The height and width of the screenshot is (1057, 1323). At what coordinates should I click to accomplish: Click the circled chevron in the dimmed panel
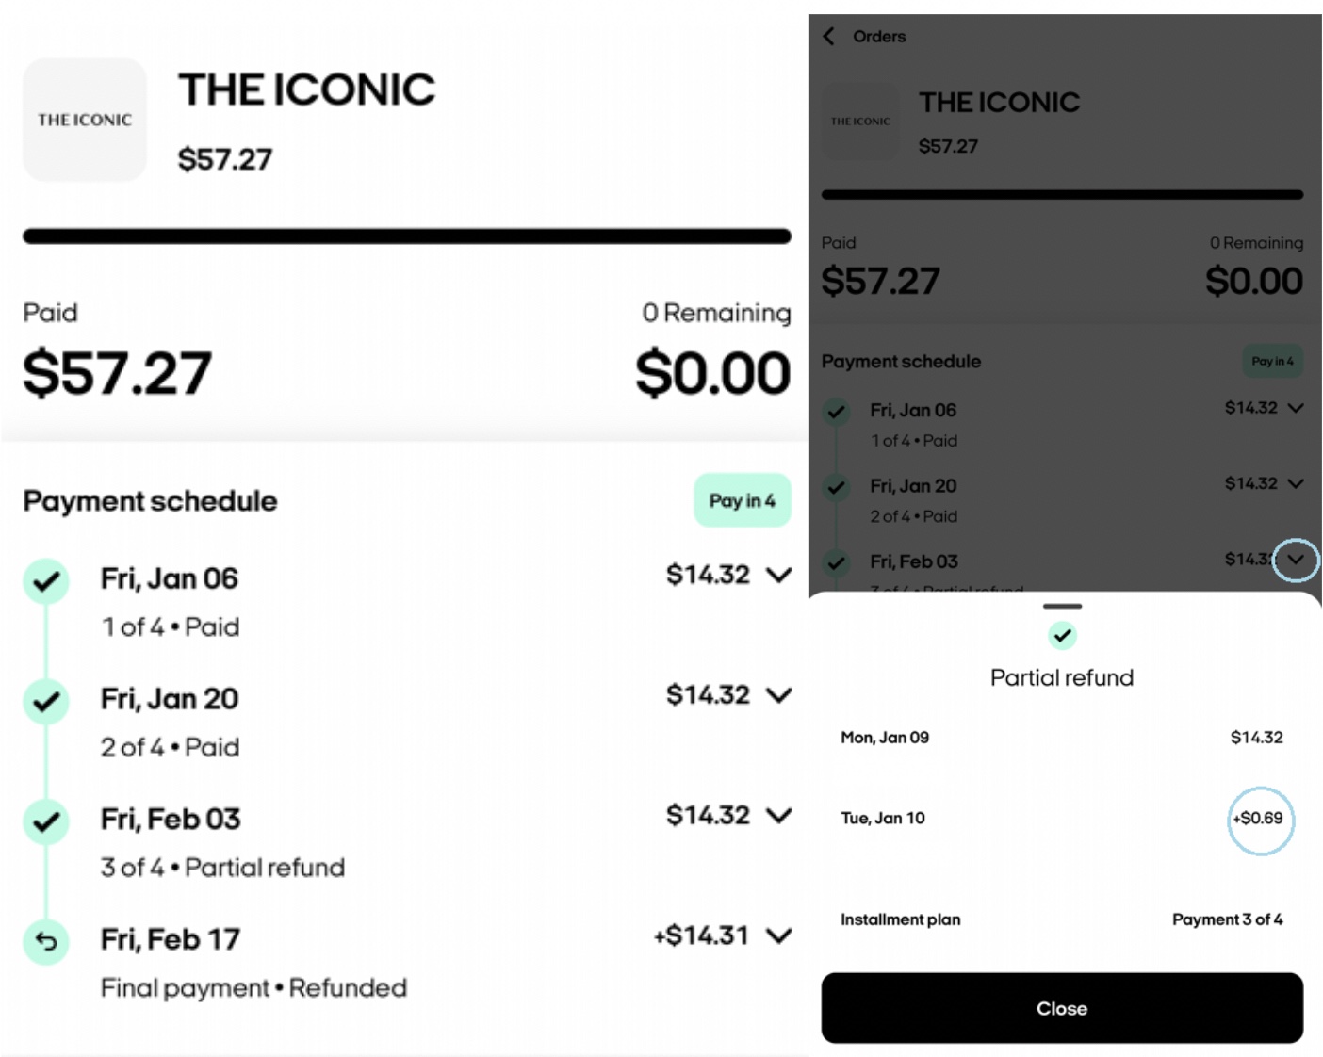[x=1296, y=560]
